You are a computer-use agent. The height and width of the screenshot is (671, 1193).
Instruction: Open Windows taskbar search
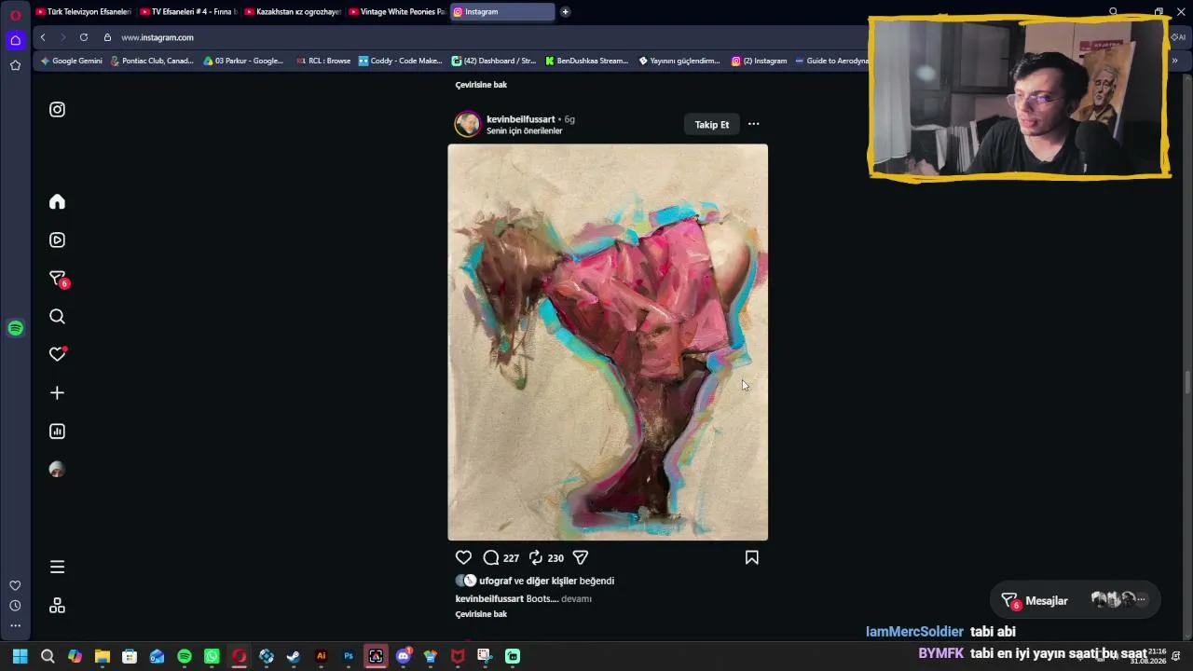coord(48,656)
